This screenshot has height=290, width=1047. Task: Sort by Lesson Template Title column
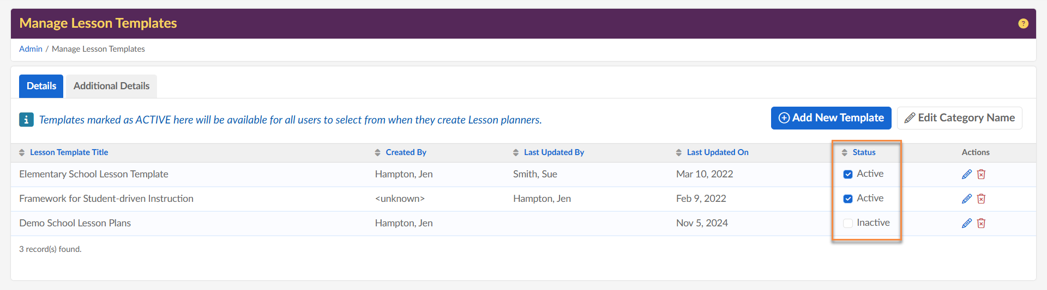(69, 152)
